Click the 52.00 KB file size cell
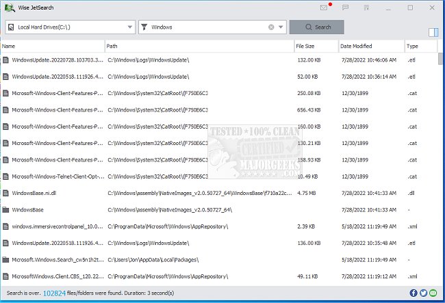Image resolution: width=445 pixels, height=303 pixels. point(307,77)
